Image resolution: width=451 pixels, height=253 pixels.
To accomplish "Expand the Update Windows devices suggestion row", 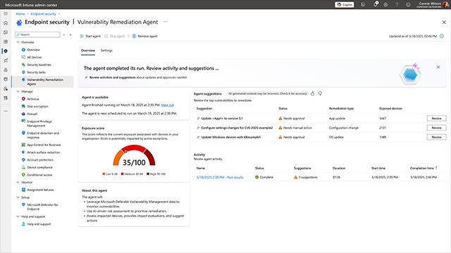I will [198, 138].
